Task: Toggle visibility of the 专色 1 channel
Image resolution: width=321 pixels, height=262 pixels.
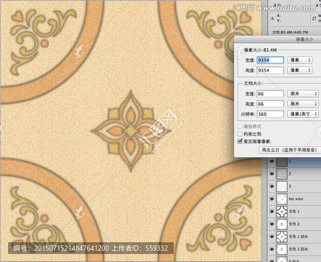Action: pyautogui.click(x=272, y=212)
